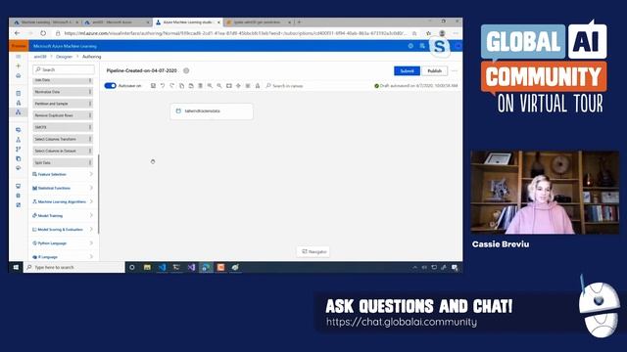This screenshot has width=627, height=352.
Task: Select the SMOTE module
Action: [63, 127]
